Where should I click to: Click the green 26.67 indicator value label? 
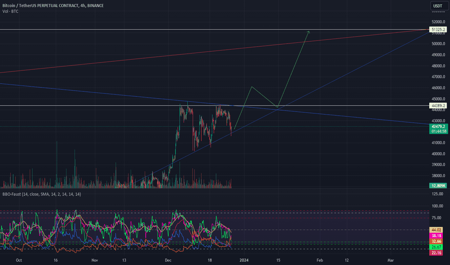(x=436, y=247)
